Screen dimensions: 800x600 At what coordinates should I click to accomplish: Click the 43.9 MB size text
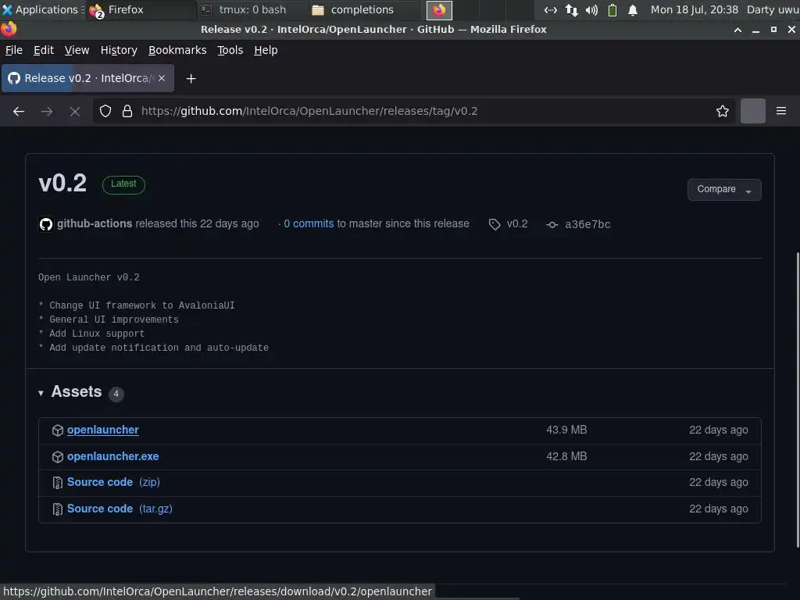pos(566,430)
